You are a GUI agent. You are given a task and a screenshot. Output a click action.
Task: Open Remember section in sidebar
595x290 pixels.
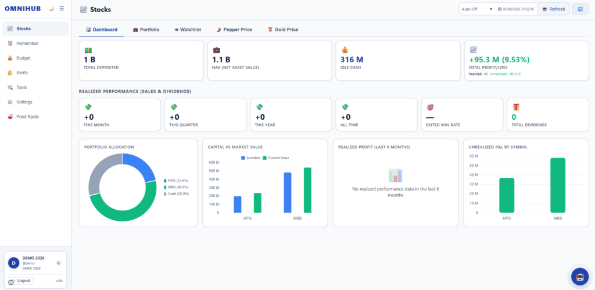coord(35,43)
